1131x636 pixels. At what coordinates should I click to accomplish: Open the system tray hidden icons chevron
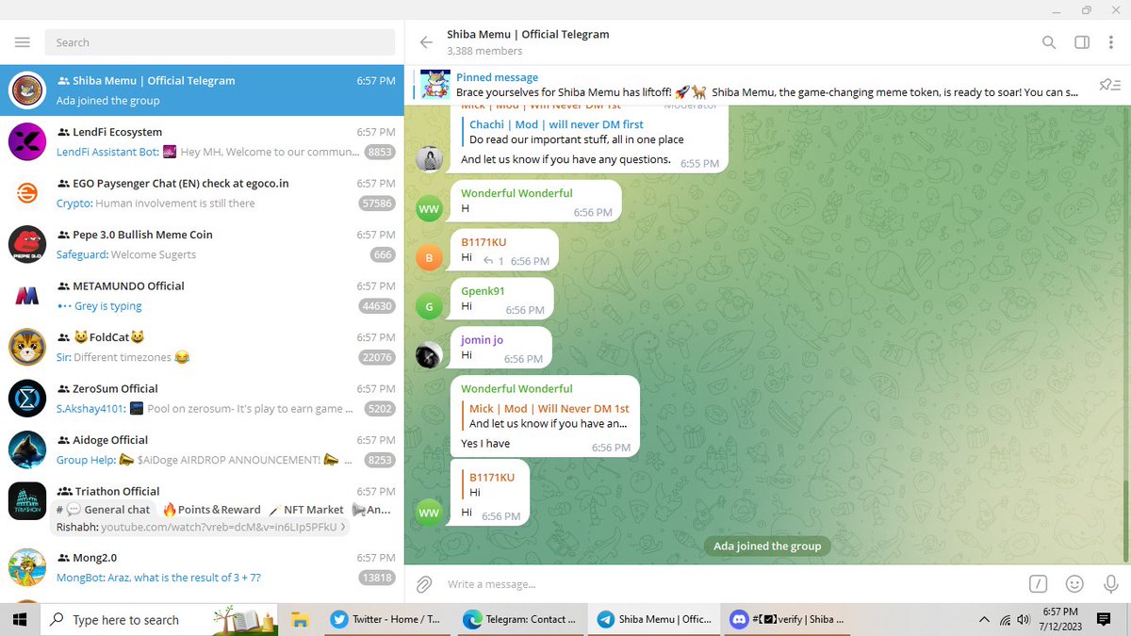984,619
